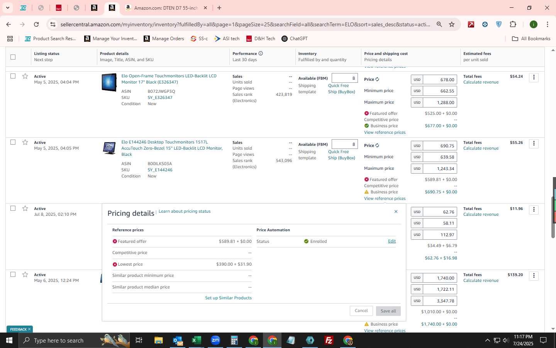Open actions menu for $54.24 fees row
This screenshot has width=556, height=348.
coord(534,77)
